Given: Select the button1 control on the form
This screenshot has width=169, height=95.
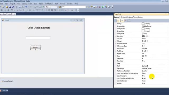Looking at the screenshot, I should pos(36,47).
